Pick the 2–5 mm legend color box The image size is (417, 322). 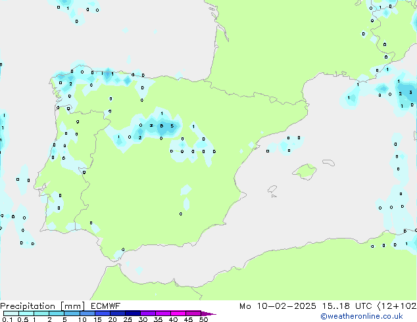[x=57, y=313]
